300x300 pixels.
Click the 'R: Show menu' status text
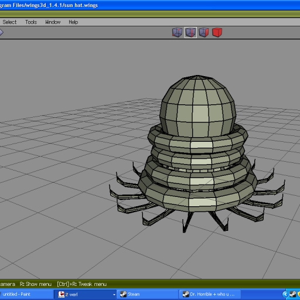point(36,284)
